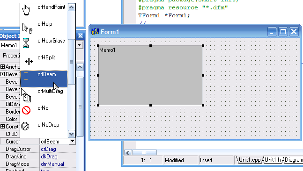The height and width of the screenshot is (171, 303).
Task: Switch to the Properties tab
Action: tap(11, 56)
